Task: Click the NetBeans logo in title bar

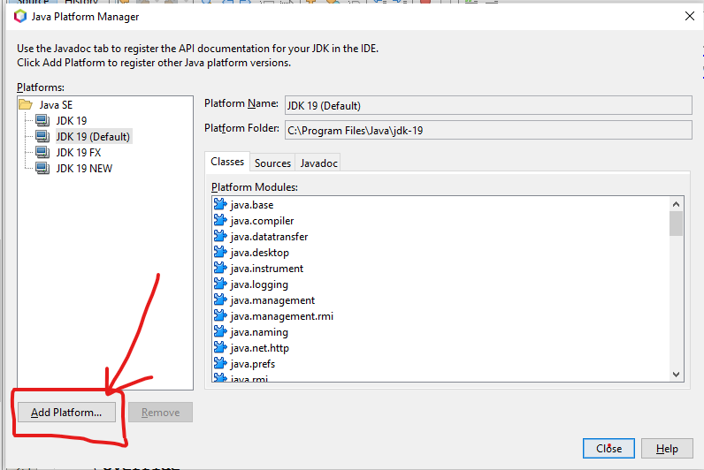Action: point(19,17)
